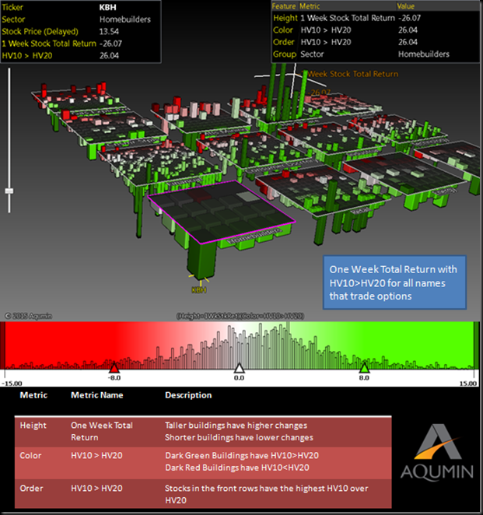
Task: Click the KBH value in the Ticker row
Action: [107, 8]
